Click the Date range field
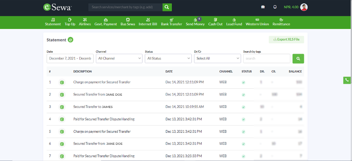The image size is (352, 161). pyautogui.click(x=70, y=58)
